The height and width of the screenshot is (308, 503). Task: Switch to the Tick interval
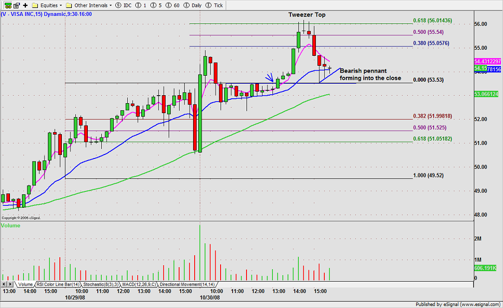click(x=214, y=5)
